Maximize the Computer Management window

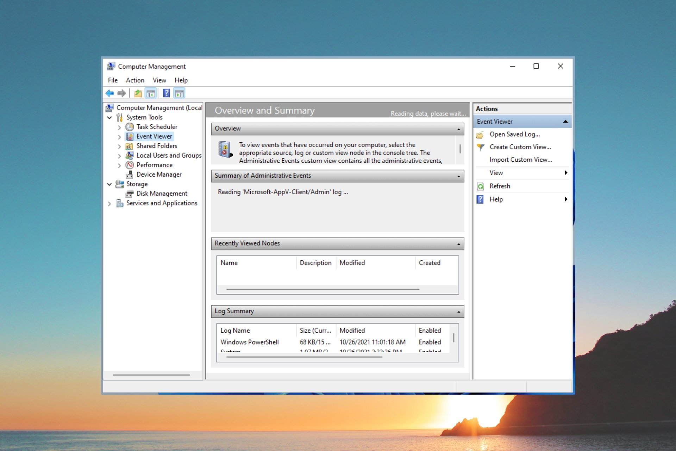tap(536, 66)
